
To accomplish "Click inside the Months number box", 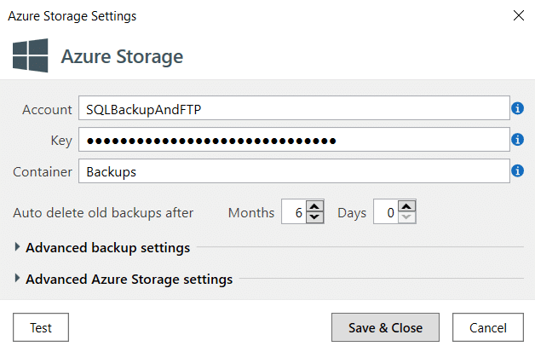I will 294,212.
